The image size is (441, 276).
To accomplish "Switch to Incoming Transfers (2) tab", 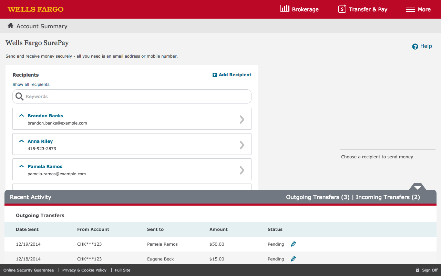I will click(x=388, y=197).
